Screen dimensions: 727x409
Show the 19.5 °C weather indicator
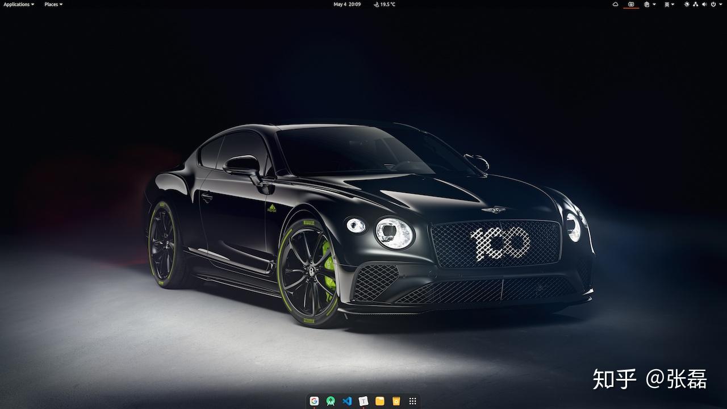pos(385,4)
